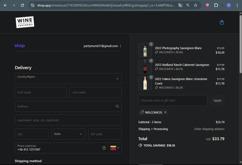The height and width of the screenshot is (165, 242).
Task: Click the 2022 Photography Sauvignon Blanc title
Action: point(178,48)
